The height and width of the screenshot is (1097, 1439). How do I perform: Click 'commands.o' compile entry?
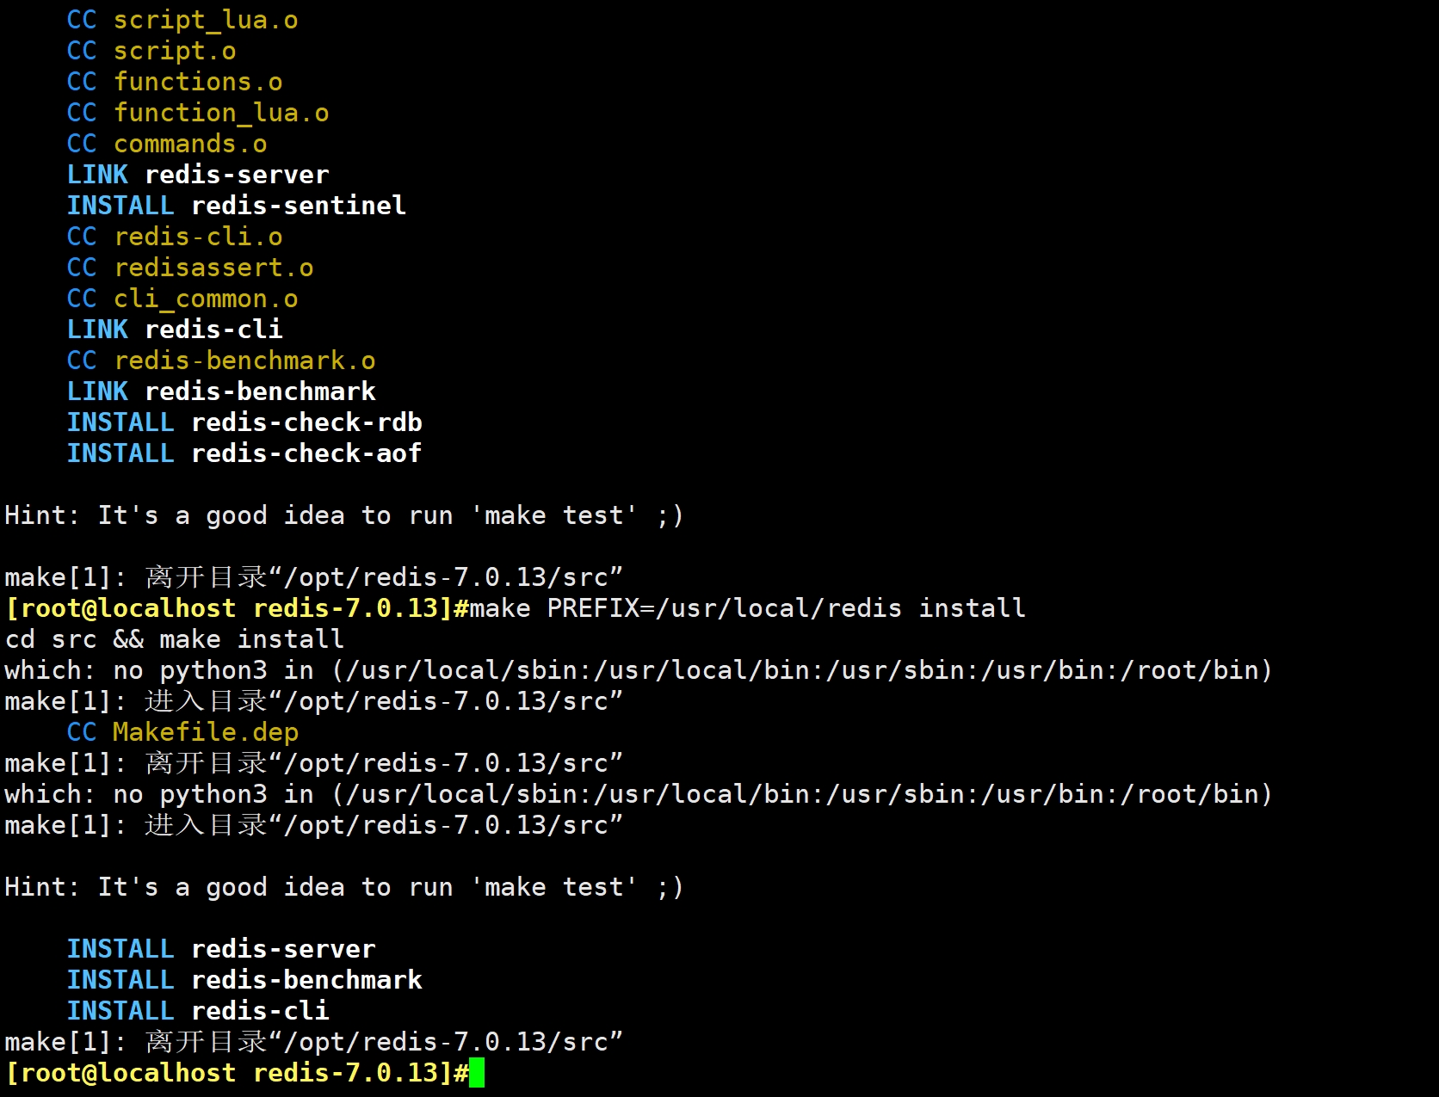(x=190, y=144)
